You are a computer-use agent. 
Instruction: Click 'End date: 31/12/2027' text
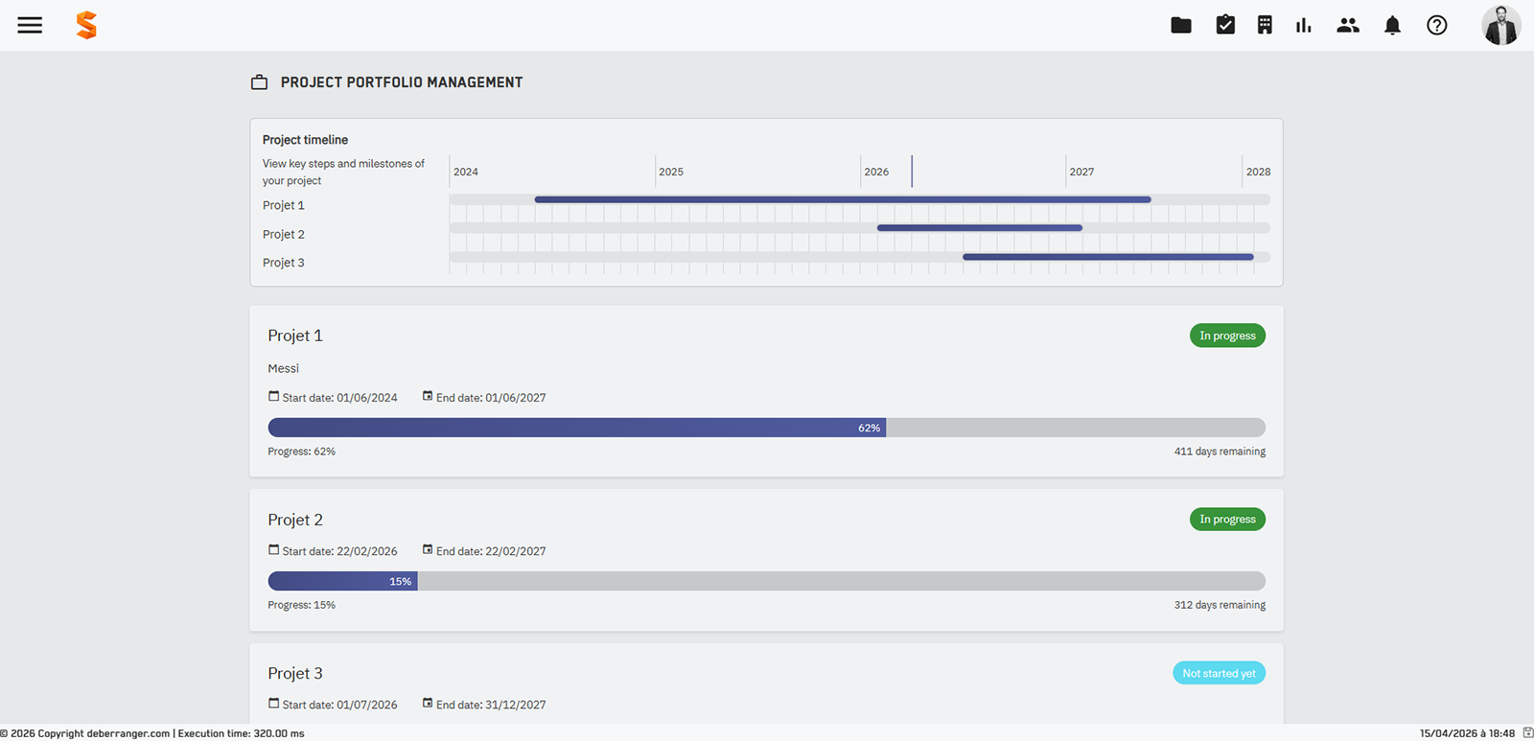pyautogui.click(x=491, y=705)
